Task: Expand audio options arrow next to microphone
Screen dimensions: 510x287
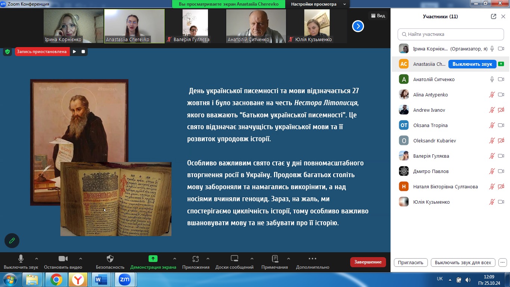Action: (37, 259)
